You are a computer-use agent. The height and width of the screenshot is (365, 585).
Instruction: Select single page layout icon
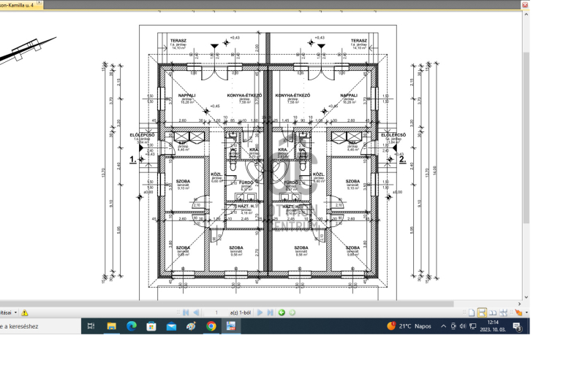click(472, 312)
